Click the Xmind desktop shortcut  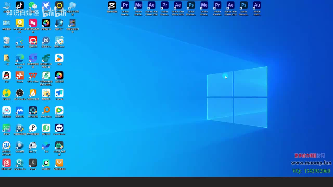click(x=20, y=76)
